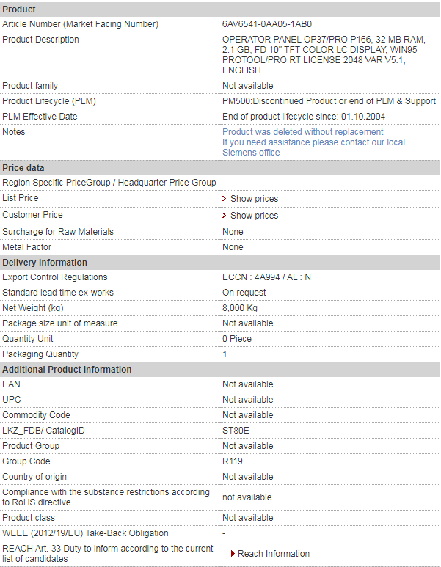
Task: Click the Price data section header
Action: (23, 168)
